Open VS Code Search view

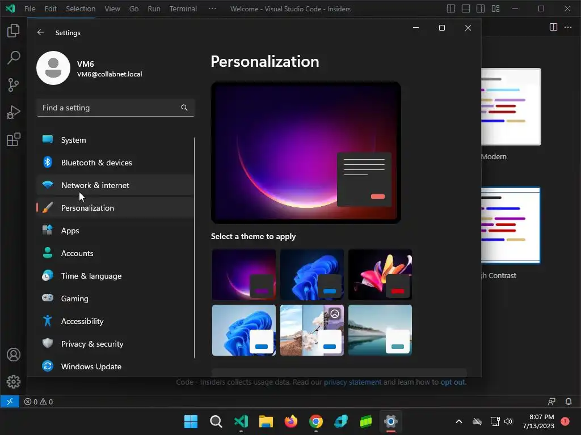(x=14, y=58)
